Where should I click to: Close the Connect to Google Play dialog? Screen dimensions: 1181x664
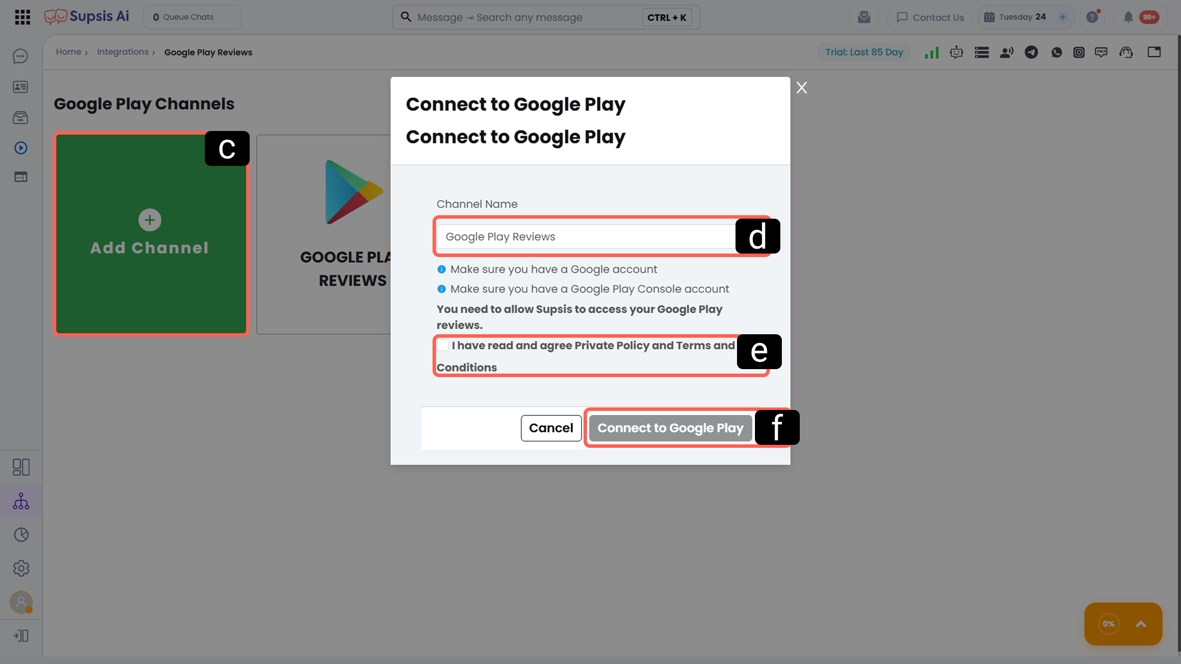[x=802, y=88]
